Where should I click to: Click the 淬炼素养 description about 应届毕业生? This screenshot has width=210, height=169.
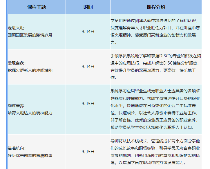coord(155,109)
